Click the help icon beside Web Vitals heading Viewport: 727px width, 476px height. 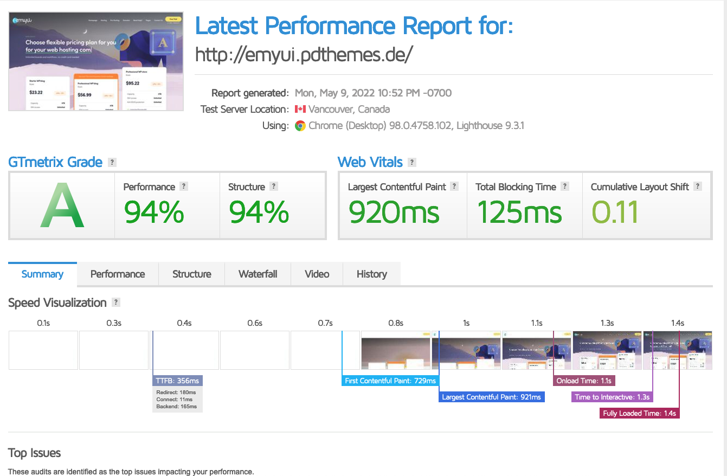(x=412, y=162)
